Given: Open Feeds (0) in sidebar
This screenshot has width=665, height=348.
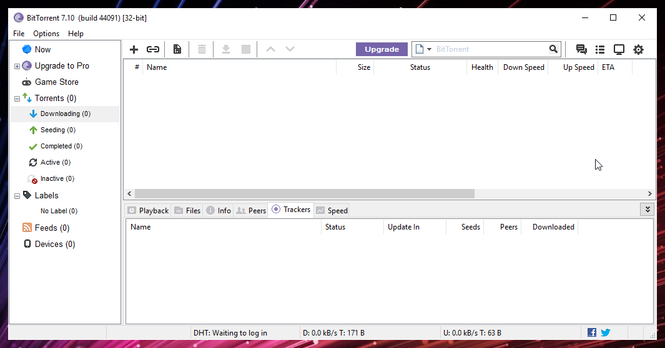Looking at the screenshot, I should coord(52,228).
